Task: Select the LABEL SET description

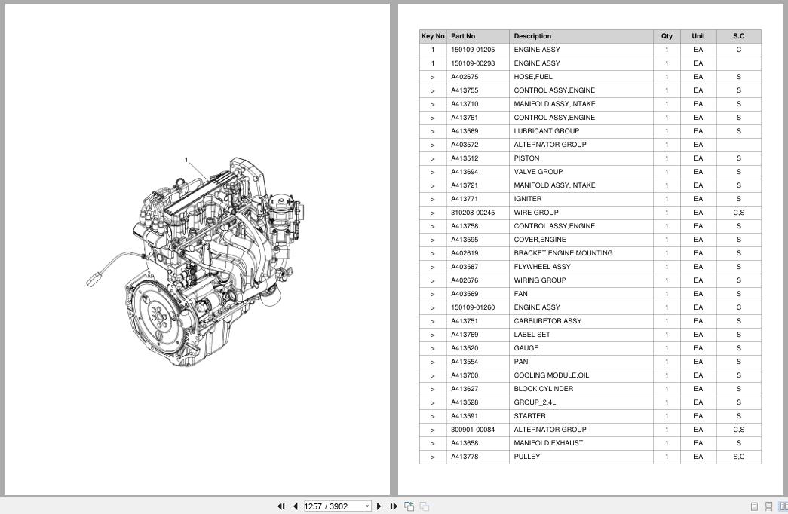Action: pyautogui.click(x=532, y=335)
